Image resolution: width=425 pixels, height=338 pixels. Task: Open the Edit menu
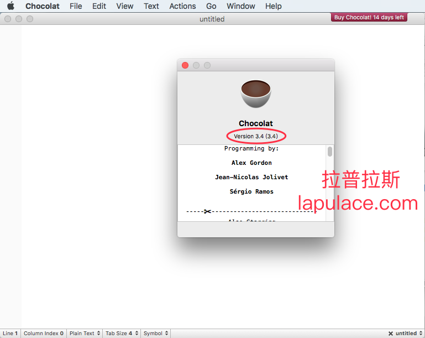tap(99, 6)
